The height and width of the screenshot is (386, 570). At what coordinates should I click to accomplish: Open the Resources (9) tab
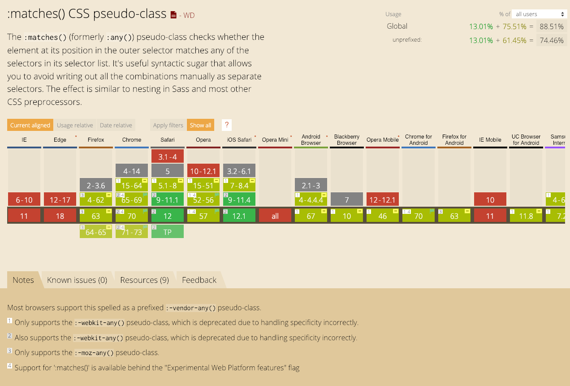pos(144,280)
